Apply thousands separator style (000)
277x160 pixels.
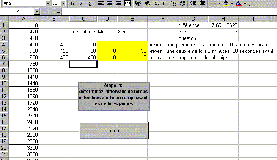click(165, 3)
